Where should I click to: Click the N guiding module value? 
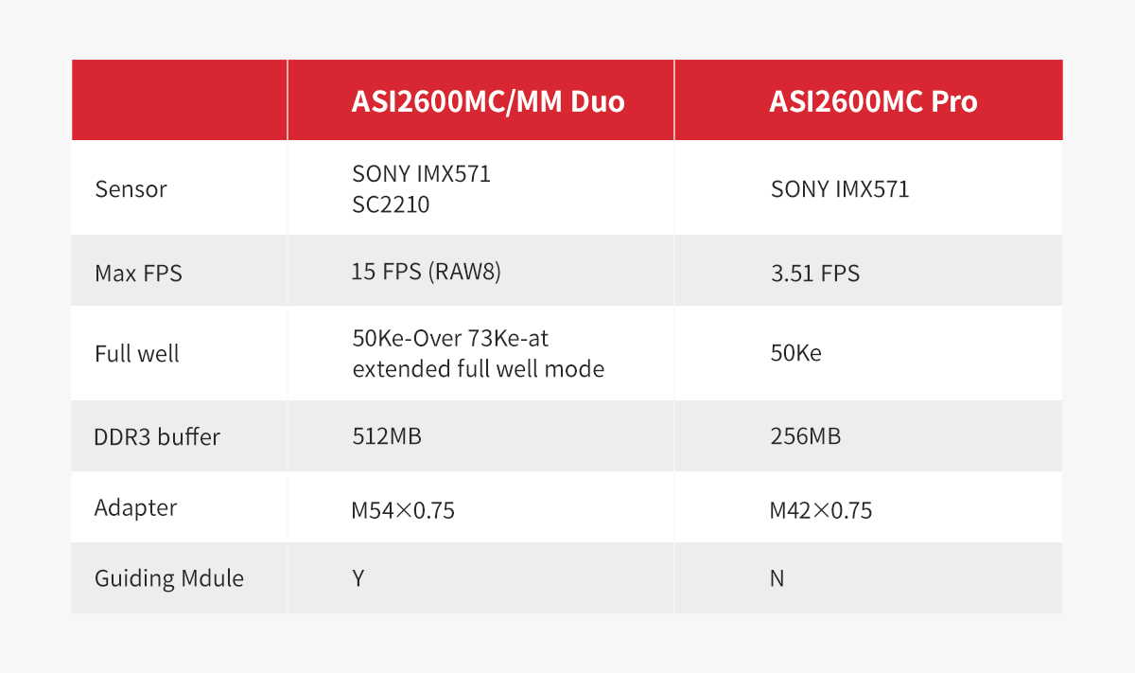777,577
